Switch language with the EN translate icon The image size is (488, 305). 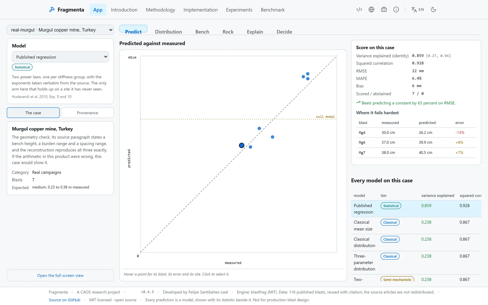(x=418, y=10)
